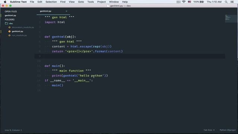
Task: Open run_module.py in sidebar
Action: (x=19, y=35)
